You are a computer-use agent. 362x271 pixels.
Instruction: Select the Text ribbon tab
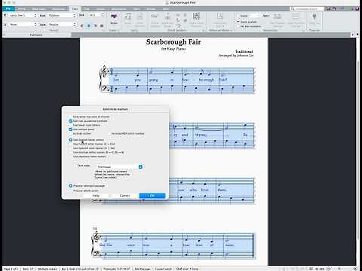[75, 9]
